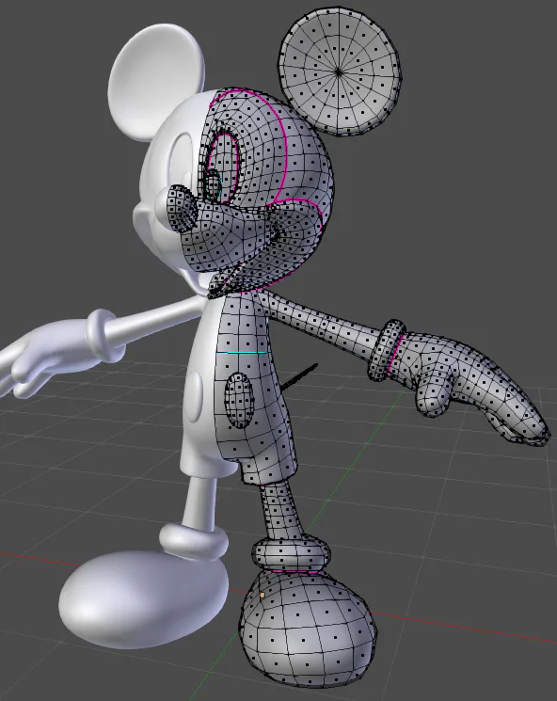Click the wireframe nose tip mesh
Screen dimensions: 557x701
pyautogui.click(x=182, y=210)
